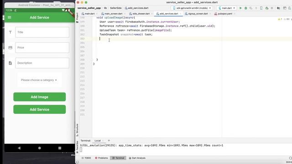Click the 'UploadTask task= refrence.putFile' line
The image size is (292, 164).
coord(136,31)
